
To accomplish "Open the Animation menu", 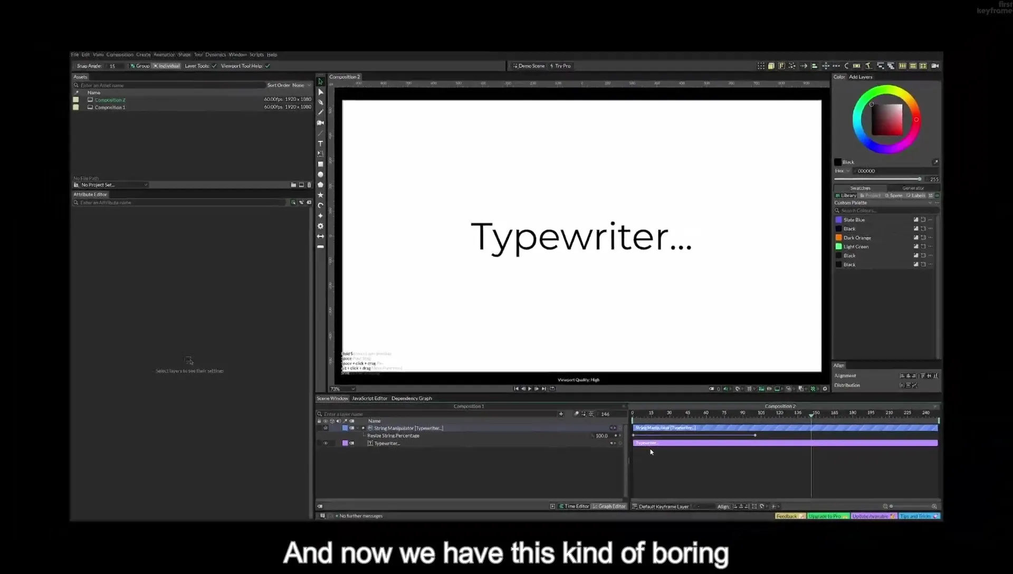I will pos(164,55).
